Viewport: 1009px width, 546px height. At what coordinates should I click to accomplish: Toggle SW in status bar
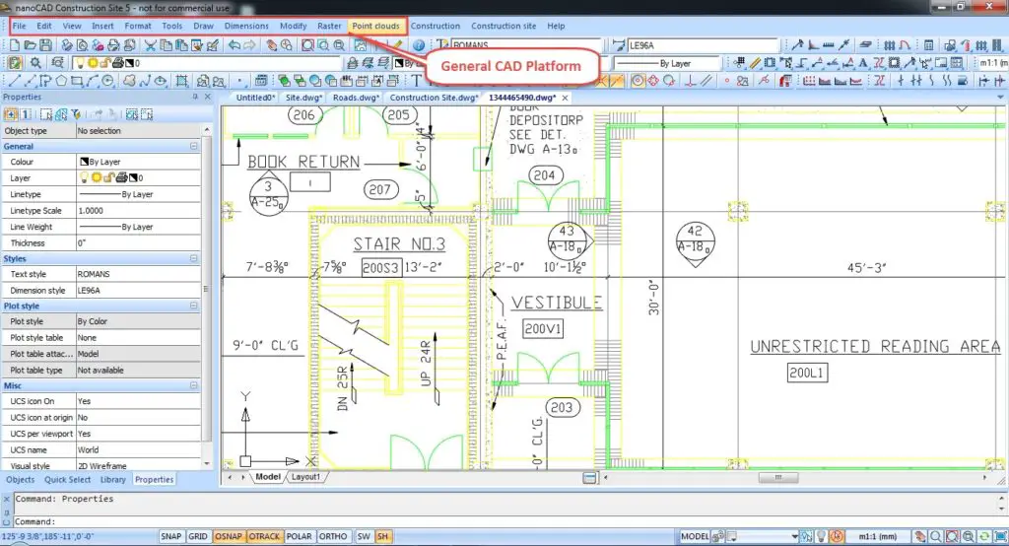364,536
